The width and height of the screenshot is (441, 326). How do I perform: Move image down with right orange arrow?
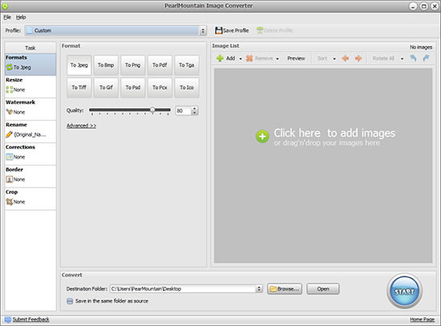(358, 58)
